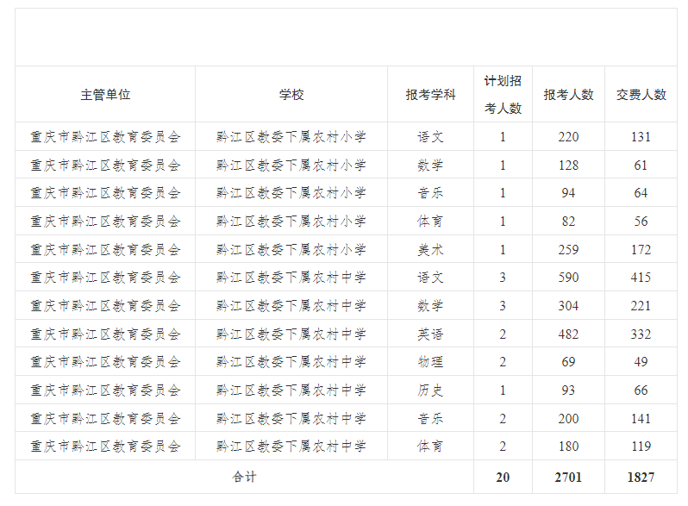Select the paid count value 415
688x506 pixels.
click(641, 278)
